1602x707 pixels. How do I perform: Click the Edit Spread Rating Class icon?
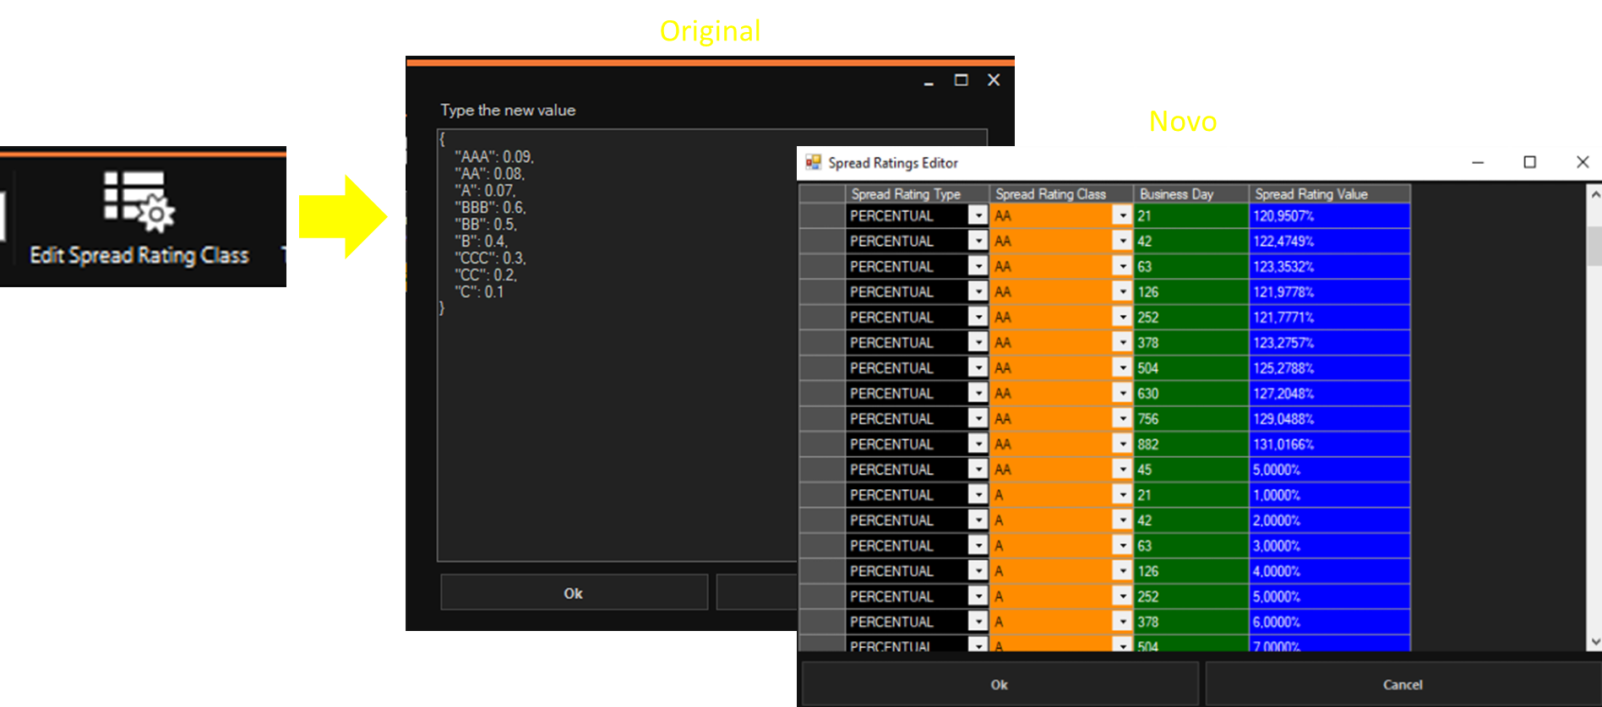click(139, 201)
